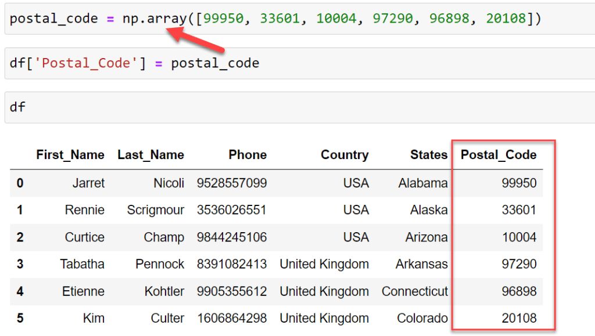The image size is (595, 336).
Task: Click the First_Name column header
Action: [70, 154]
